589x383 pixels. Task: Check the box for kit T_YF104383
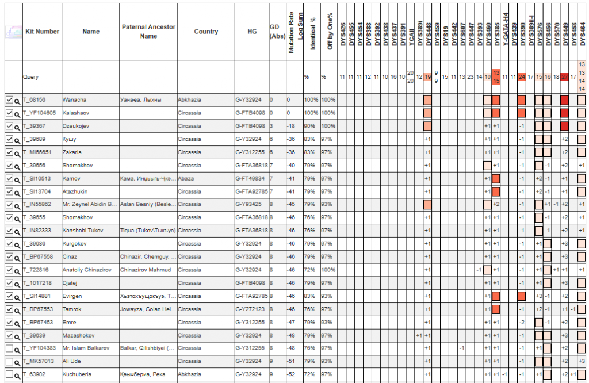tap(9, 348)
